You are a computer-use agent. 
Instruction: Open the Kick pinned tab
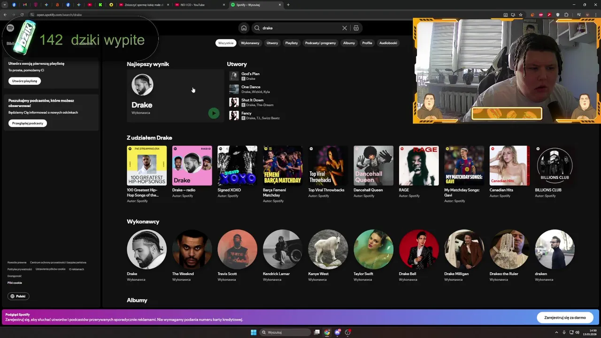coord(100,5)
